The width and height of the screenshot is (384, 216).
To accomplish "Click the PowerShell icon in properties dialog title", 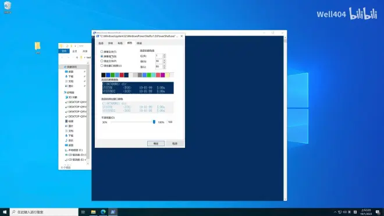I will click(x=98, y=36).
